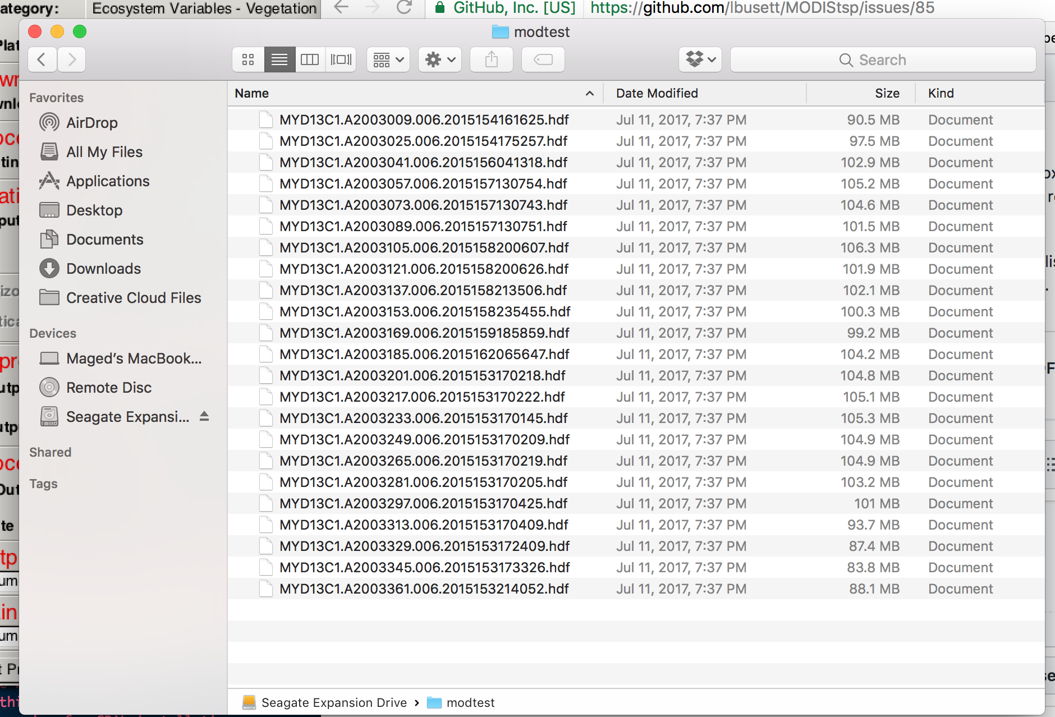The height and width of the screenshot is (717, 1055).
Task: Open the Action gear dropdown
Action: [x=439, y=59]
